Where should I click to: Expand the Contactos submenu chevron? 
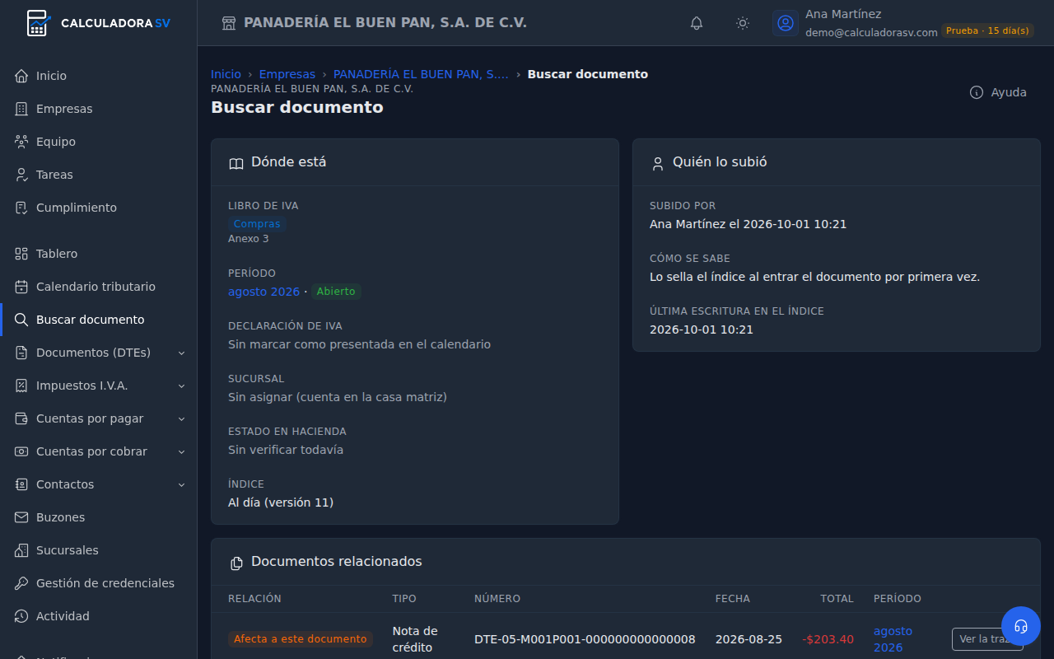[x=181, y=484]
